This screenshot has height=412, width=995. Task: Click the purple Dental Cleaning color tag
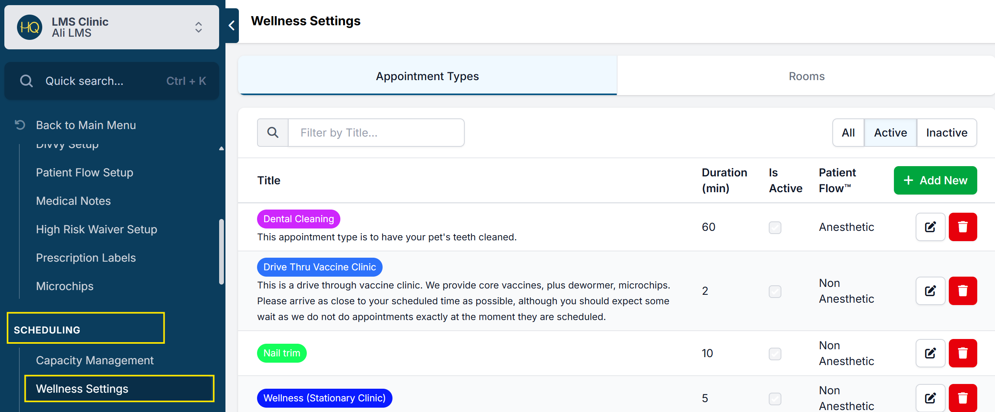pos(298,219)
